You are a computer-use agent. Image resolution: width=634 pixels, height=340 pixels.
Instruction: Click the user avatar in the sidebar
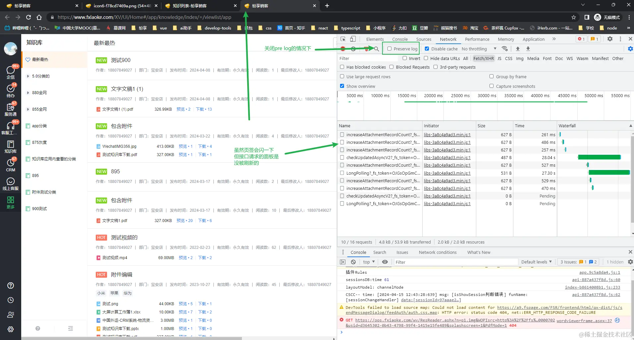(x=11, y=49)
